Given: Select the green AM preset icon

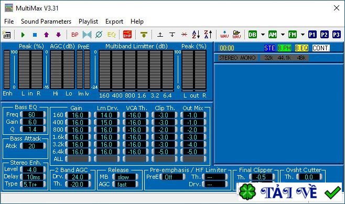Looking at the screenshot, I should tap(273, 35).
